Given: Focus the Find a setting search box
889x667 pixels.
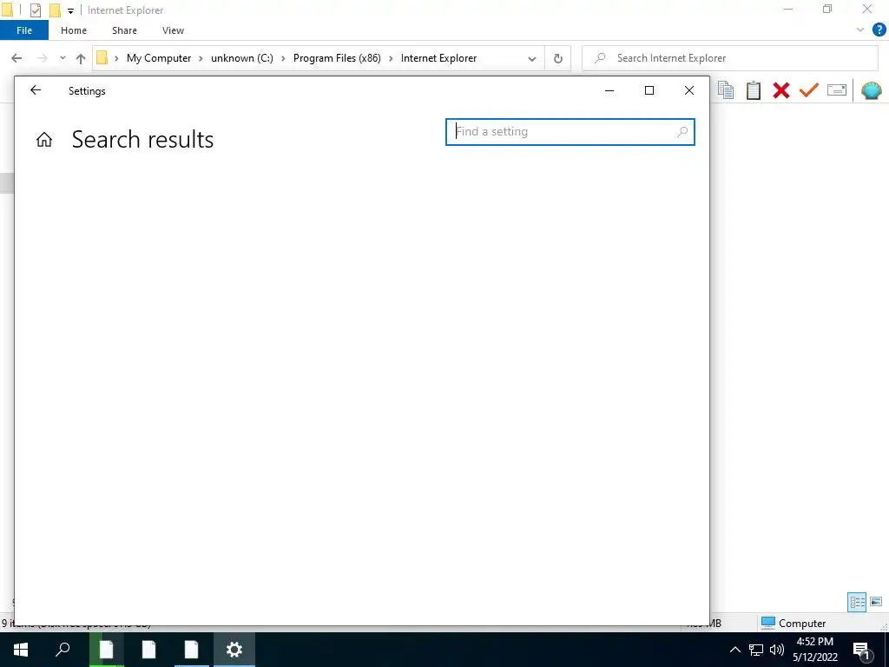Looking at the screenshot, I should click(570, 132).
